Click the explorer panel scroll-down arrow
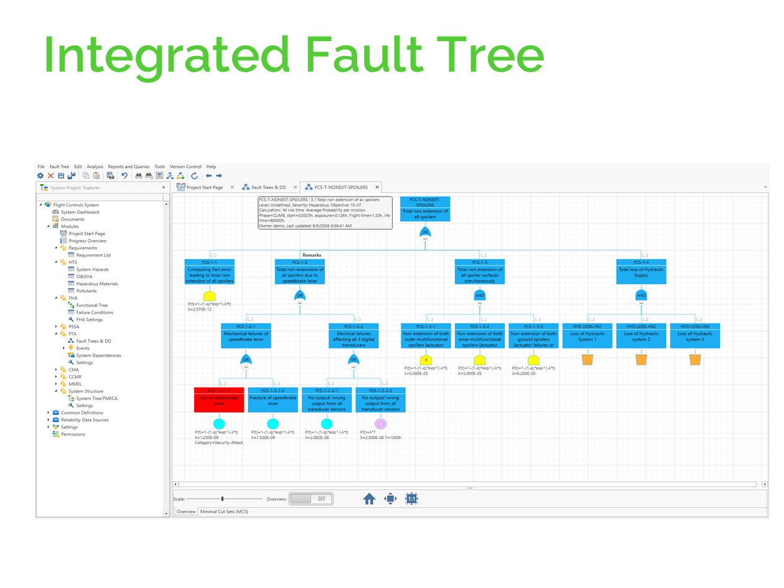784x588 pixels. 166,513
